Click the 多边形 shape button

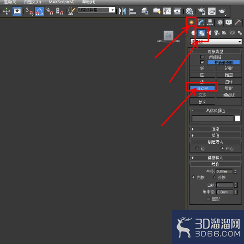click(x=202, y=88)
